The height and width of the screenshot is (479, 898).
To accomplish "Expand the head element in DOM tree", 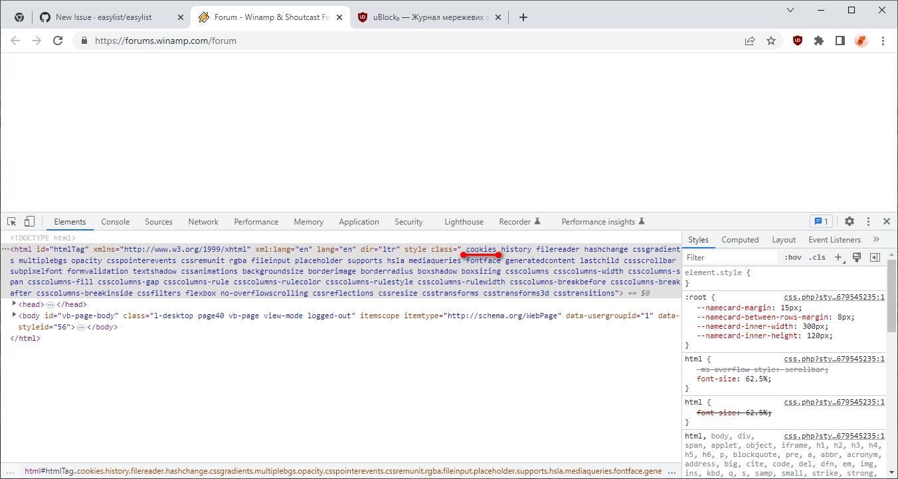I will (x=14, y=304).
